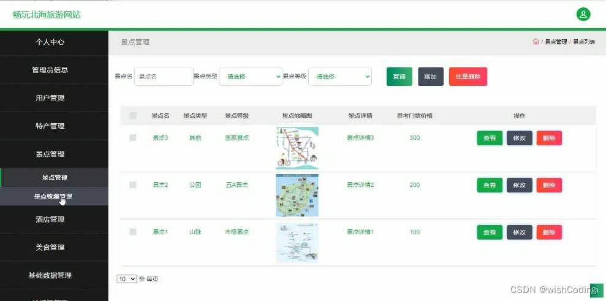Screen dimensions: 606x301
Task: Click the 景点名 column header
Action: 161,116
